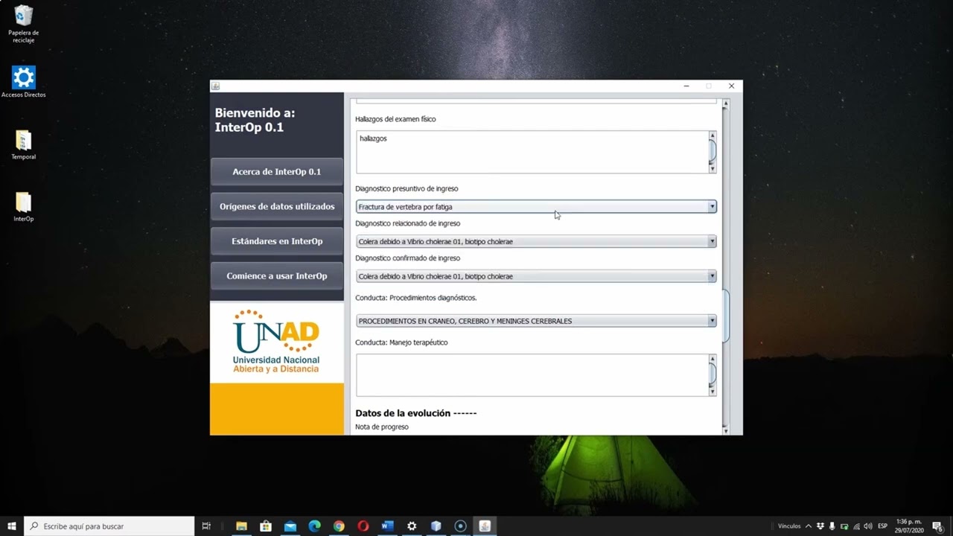Open the microphone tray icon
Screen dimensions: 953x536
(832, 526)
